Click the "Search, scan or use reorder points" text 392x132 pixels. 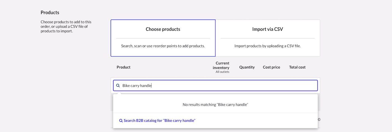[x=163, y=46]
